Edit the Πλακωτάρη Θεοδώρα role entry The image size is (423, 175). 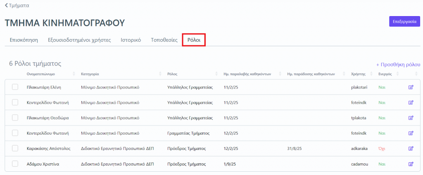411,118
